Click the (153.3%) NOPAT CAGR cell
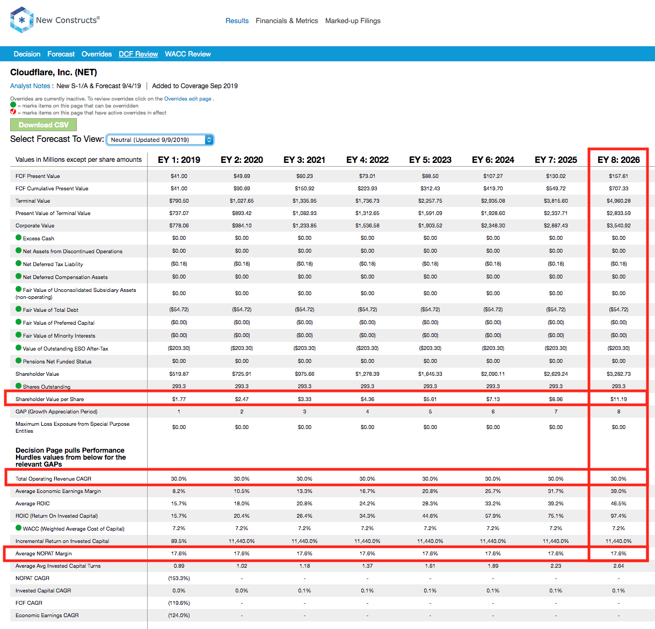The image size is (655, 629). point(179,578)
